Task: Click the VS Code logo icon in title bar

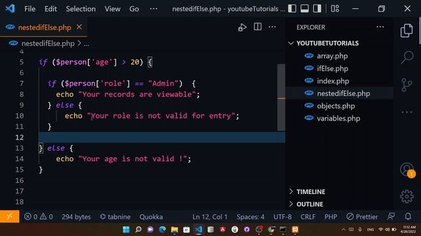Action: [x=10, y=9]
